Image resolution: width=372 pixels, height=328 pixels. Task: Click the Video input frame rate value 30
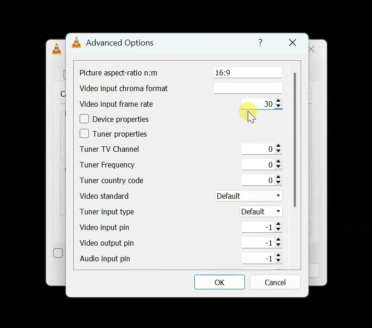258,104
